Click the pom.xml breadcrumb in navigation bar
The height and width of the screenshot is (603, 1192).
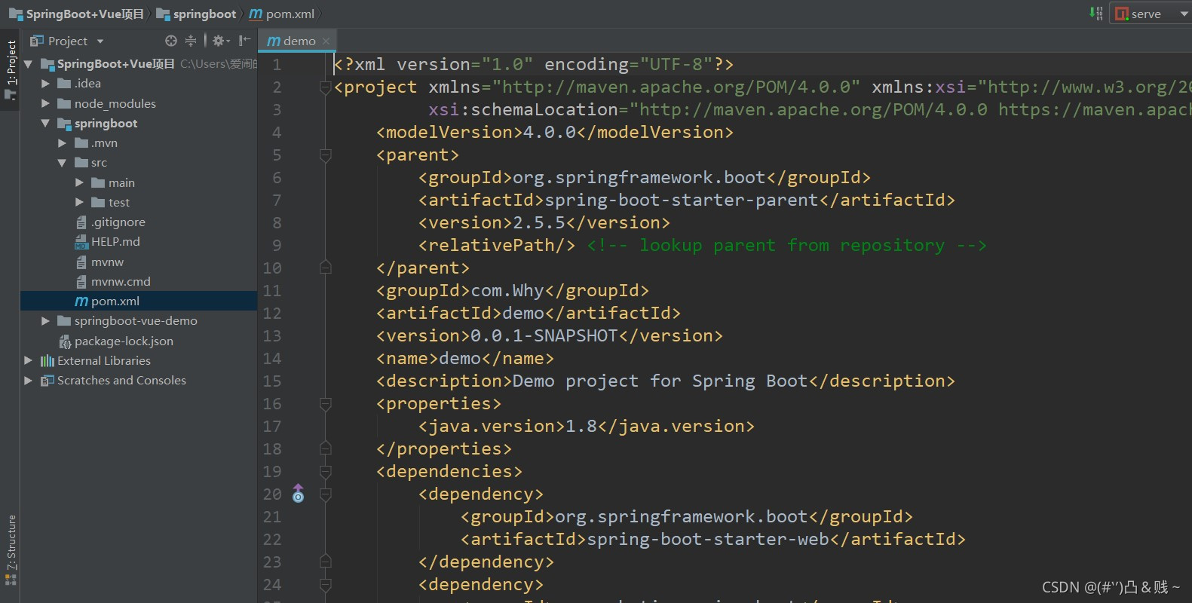tap(282, 14)
